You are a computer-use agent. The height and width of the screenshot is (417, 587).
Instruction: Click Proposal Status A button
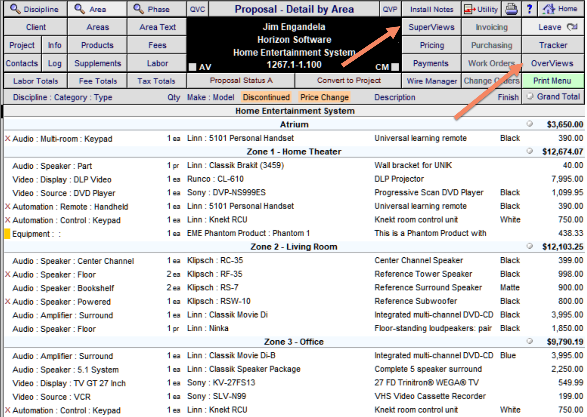[x=241, y=80]
